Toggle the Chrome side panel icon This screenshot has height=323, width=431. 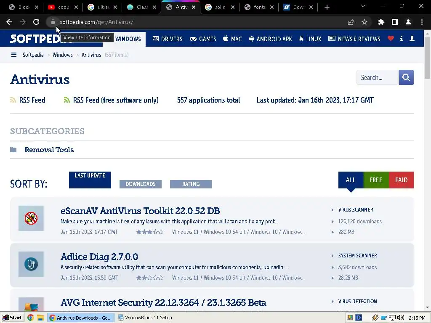coord(395,22)
